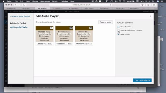Open the View menu
The image size is (166, 93).
27,1
